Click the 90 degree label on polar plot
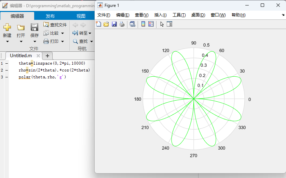 (194, 43)
